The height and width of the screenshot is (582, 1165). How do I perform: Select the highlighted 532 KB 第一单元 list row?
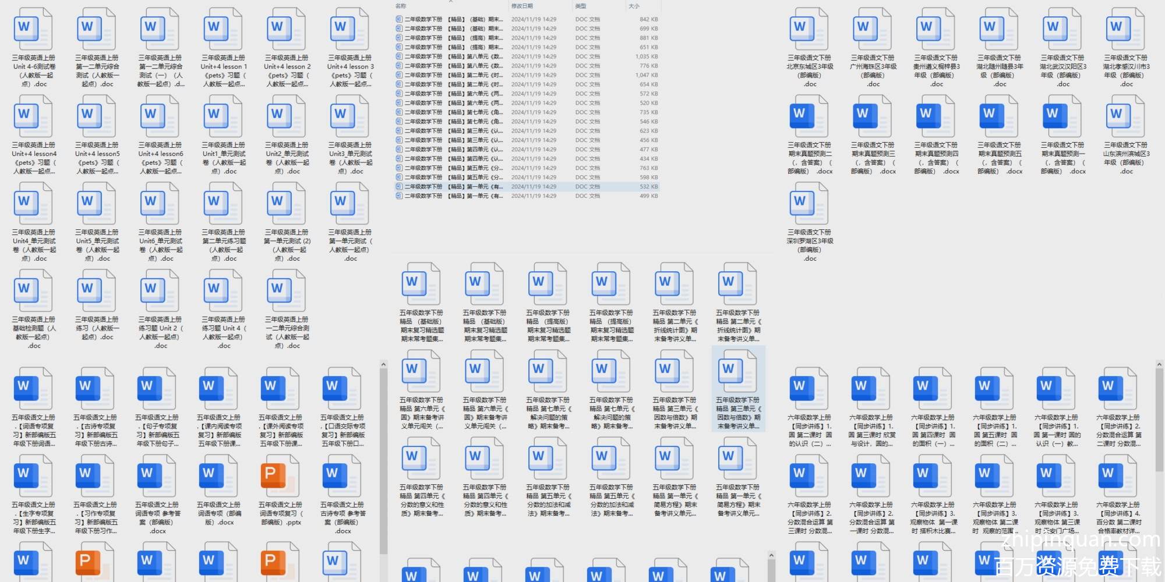pos(449,187)
